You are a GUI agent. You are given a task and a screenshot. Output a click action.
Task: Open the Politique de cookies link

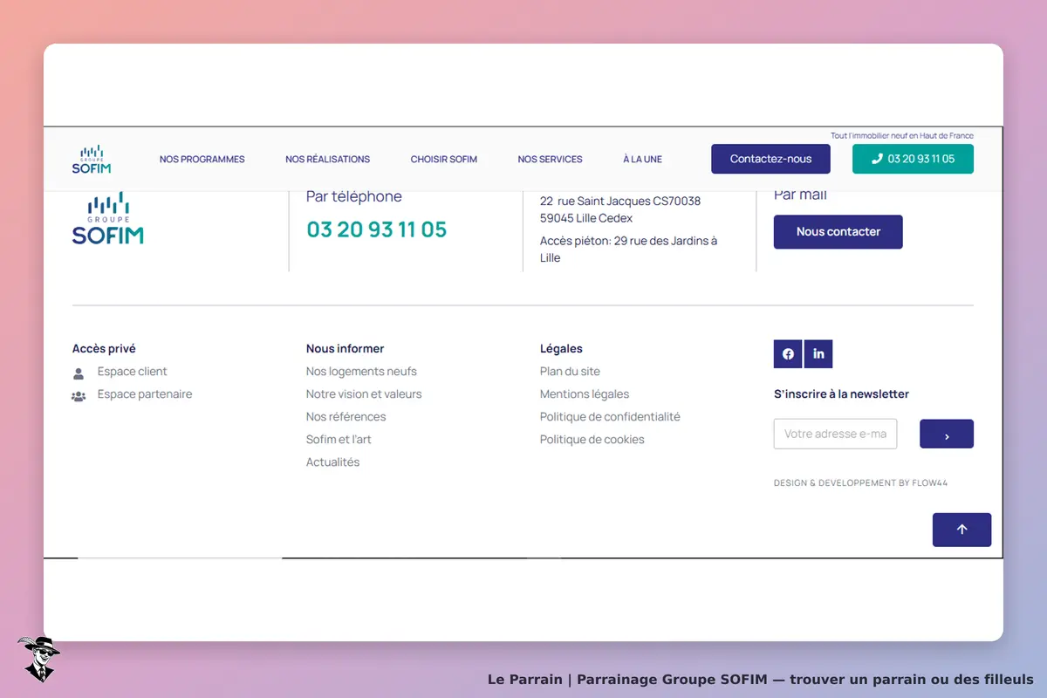592,440
